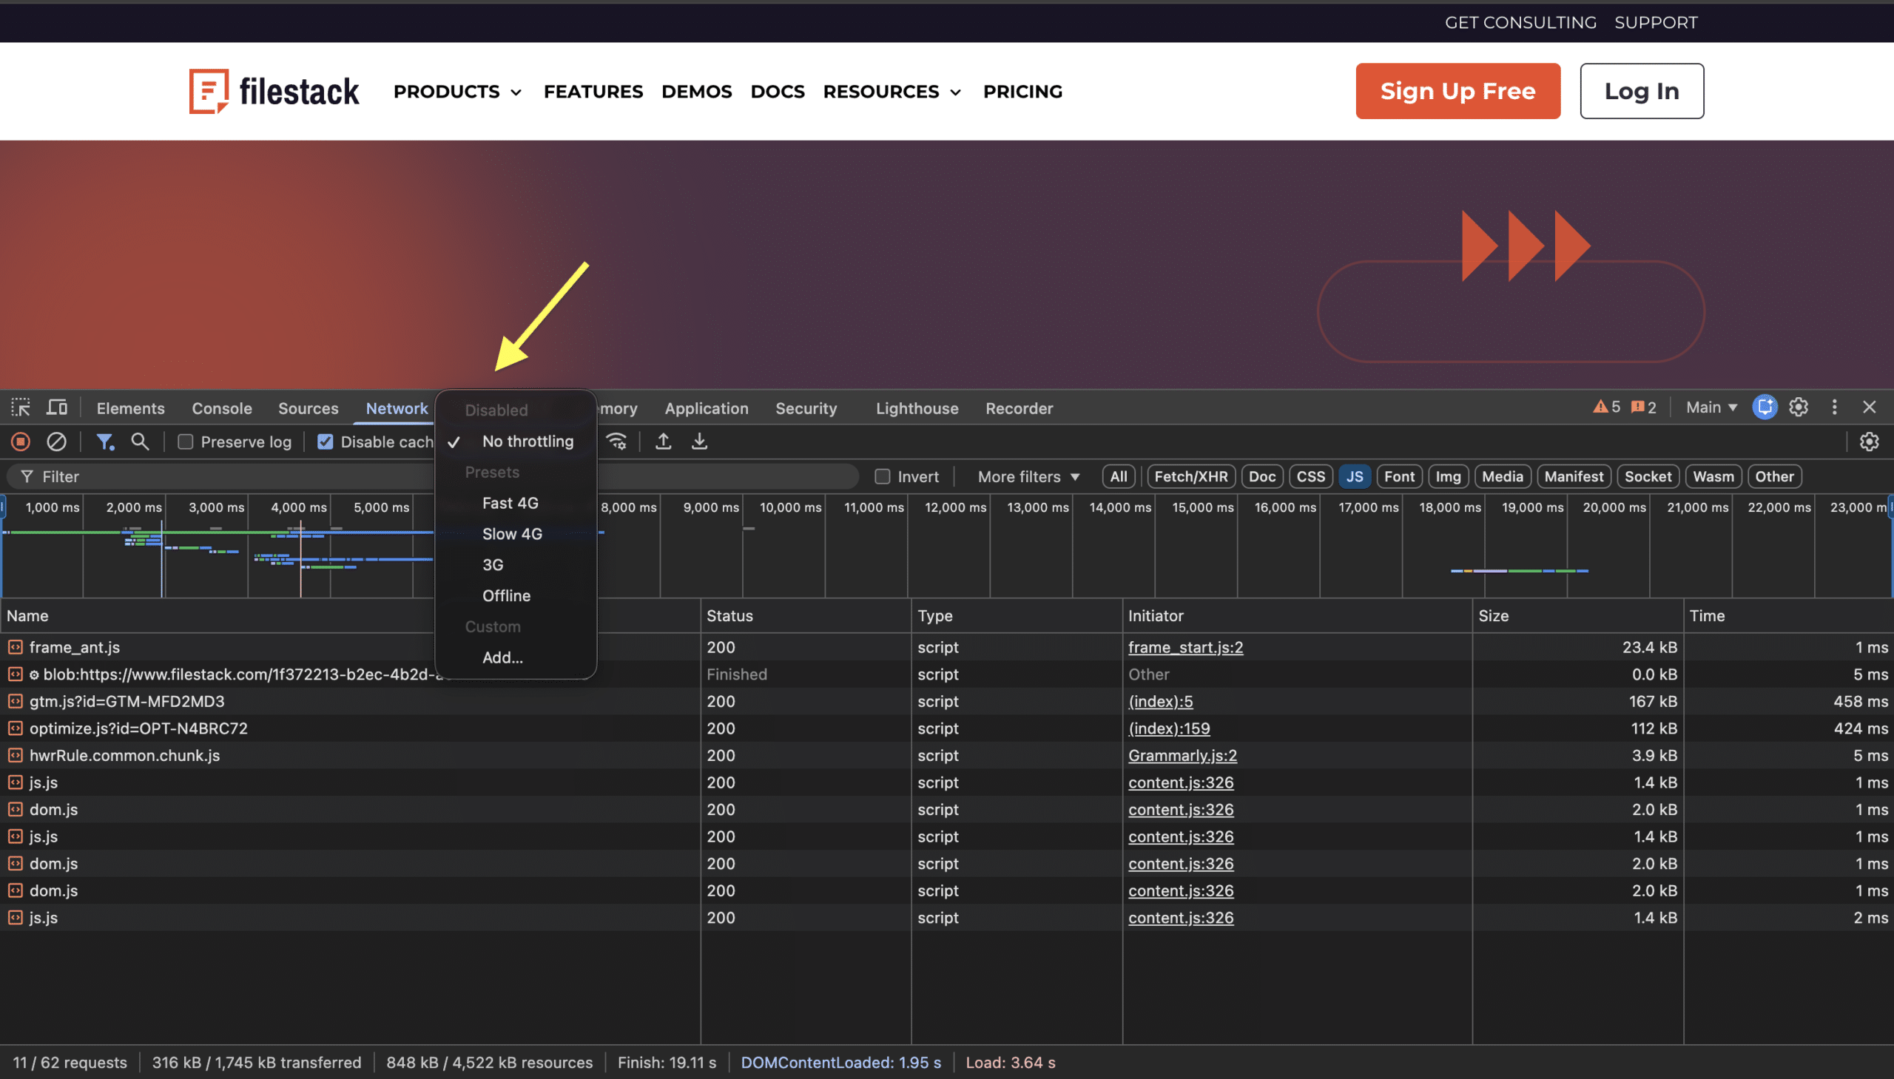Viewport: 1894px width, 1079px height.
Task: Open the GET CONSULTING link
Action: click(x=1520, y=22)
